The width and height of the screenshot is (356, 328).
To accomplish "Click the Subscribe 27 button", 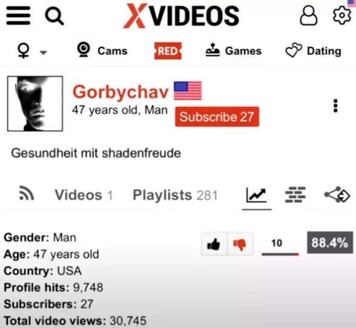I will (217, 117).
